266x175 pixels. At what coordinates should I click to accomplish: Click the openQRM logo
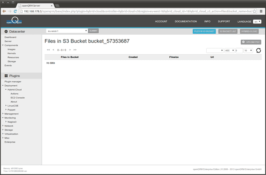14,21
